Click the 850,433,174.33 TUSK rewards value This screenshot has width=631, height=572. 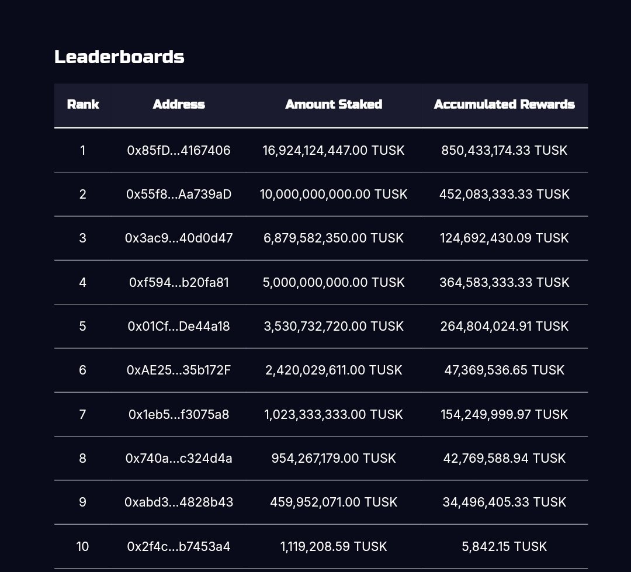[x=504, y=151]
